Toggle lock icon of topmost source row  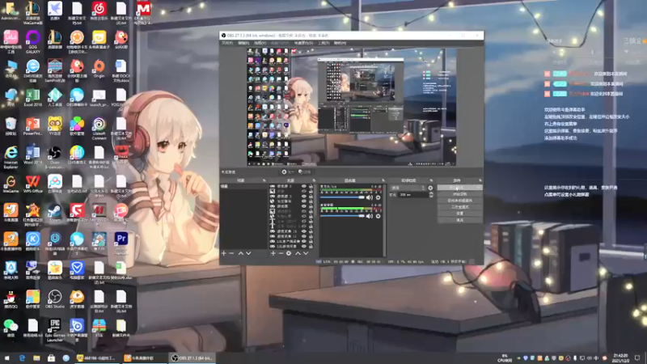click(x=311, y=186)
